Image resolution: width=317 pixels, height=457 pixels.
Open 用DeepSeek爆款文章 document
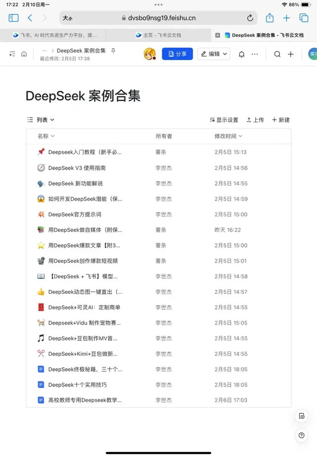pos(84,246)
